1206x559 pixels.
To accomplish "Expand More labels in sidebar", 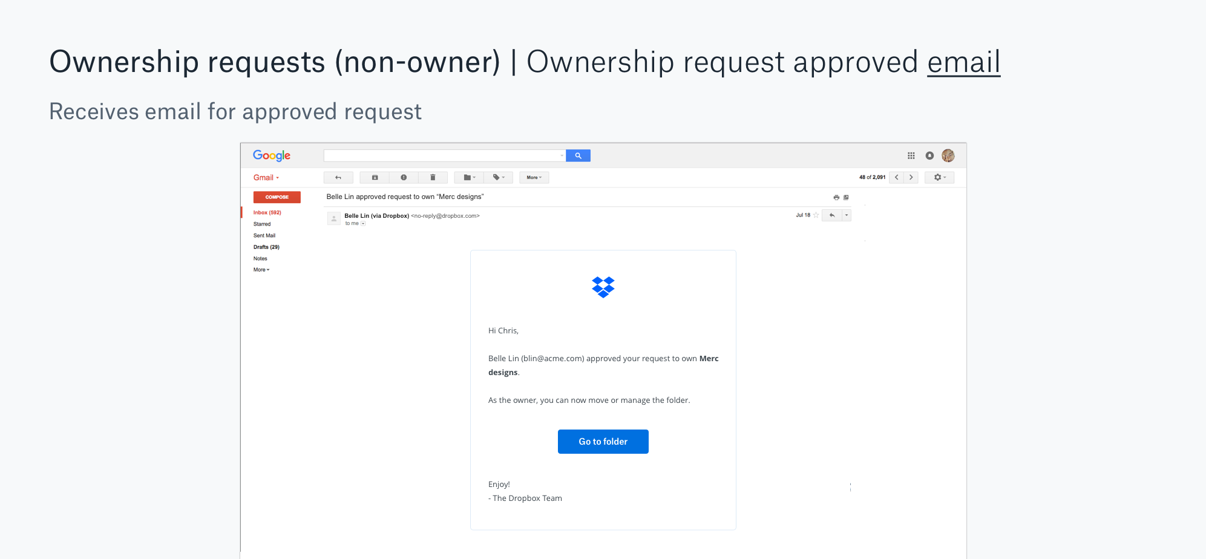I will pos(261,270).
